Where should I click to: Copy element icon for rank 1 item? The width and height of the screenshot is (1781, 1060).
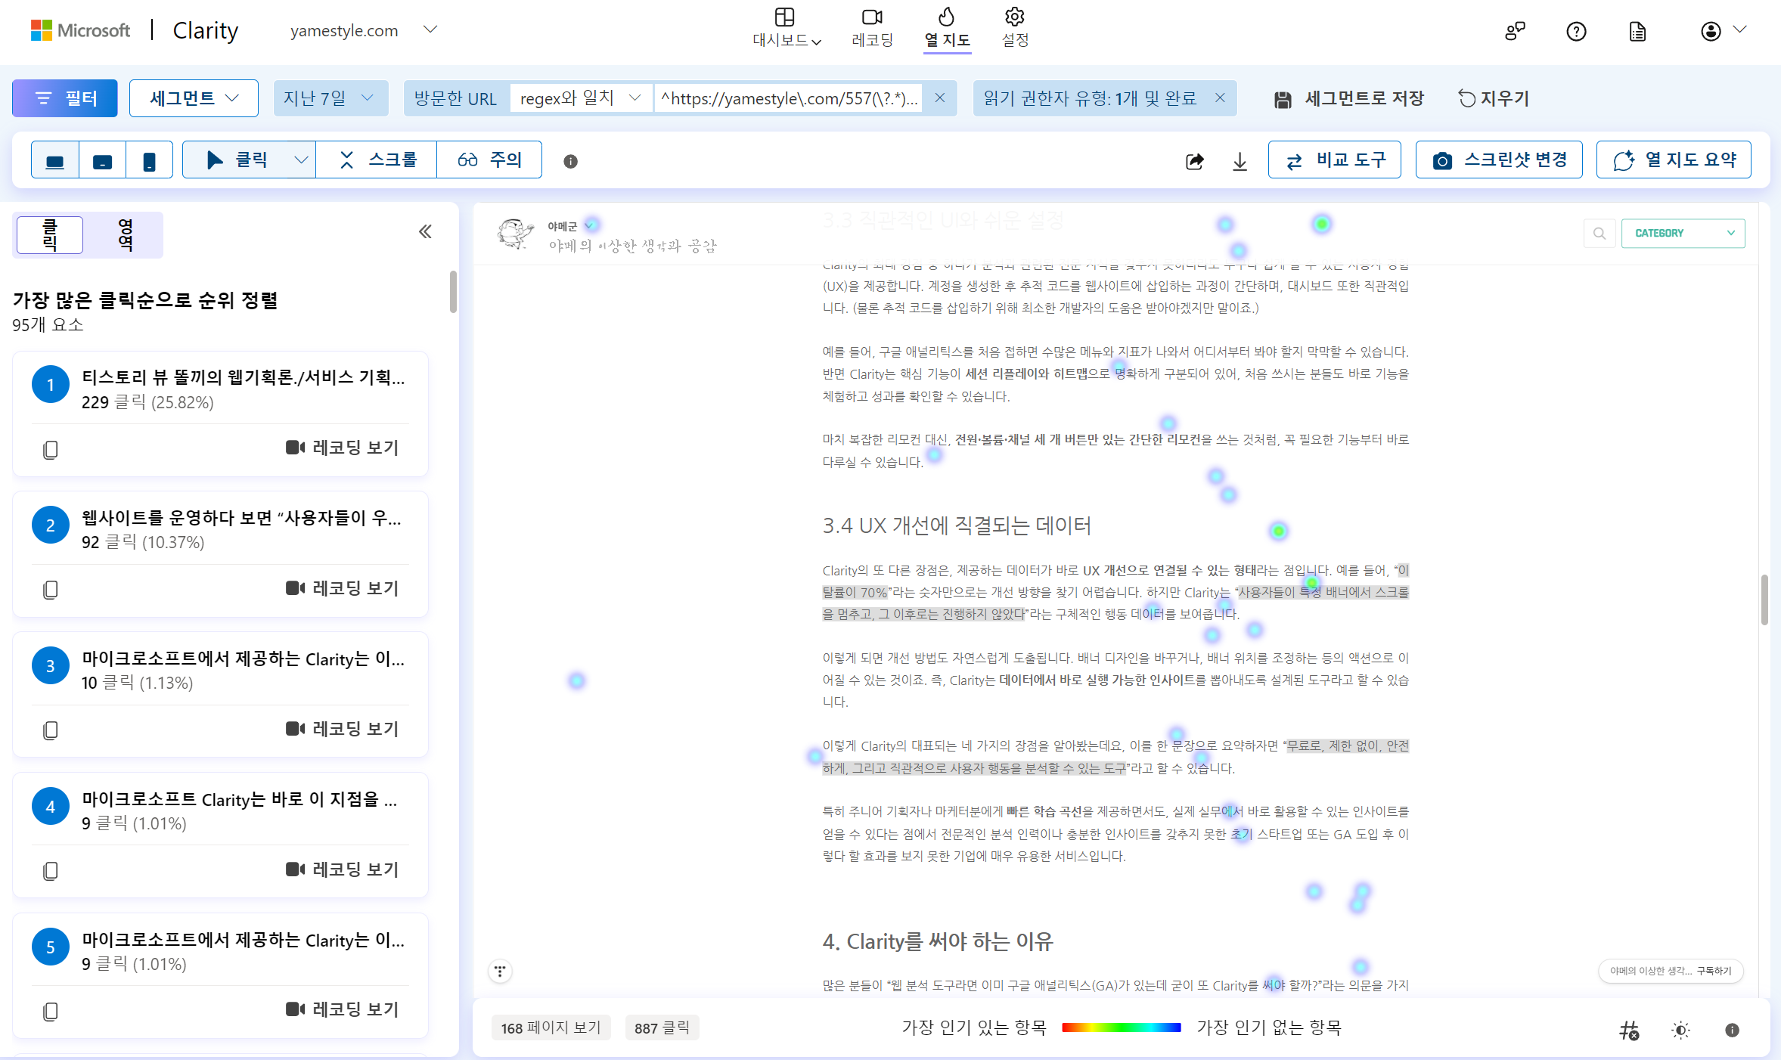coord(51,449)
